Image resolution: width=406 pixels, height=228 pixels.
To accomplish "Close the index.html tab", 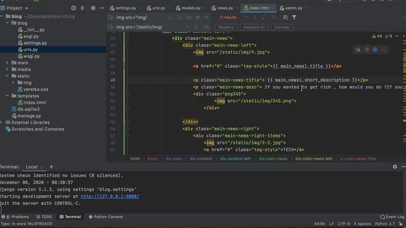I will tap(273, 8).
